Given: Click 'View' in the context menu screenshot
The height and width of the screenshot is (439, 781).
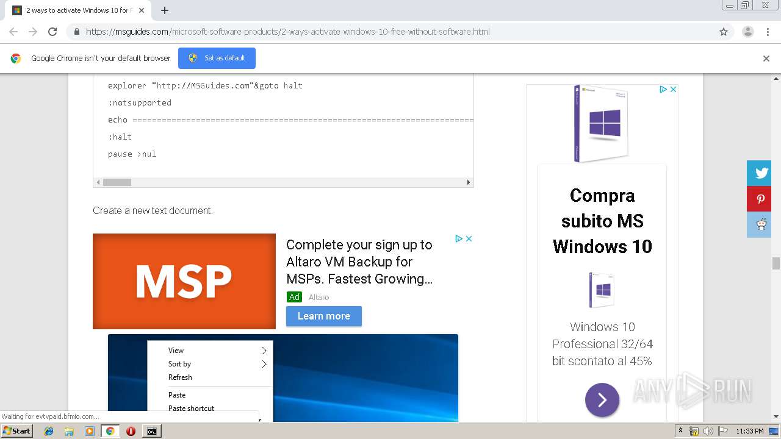Looking at the screenshot, I should click(176, 351).
